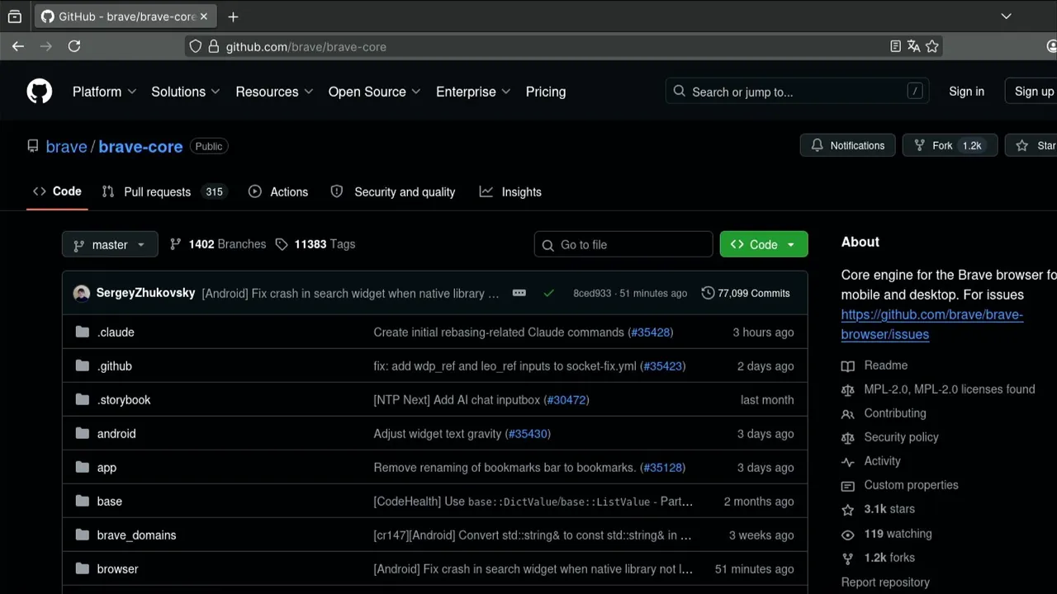Expand commit message with the ellipsis icon
The width and height of the screenshot is (1057, 594).
(x=519, y=293)
